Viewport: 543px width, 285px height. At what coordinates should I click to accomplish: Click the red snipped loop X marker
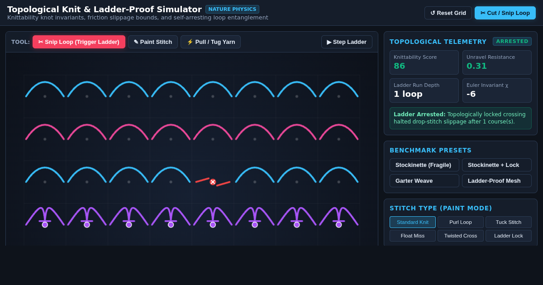pyautogui.click(x=213, y=182)
